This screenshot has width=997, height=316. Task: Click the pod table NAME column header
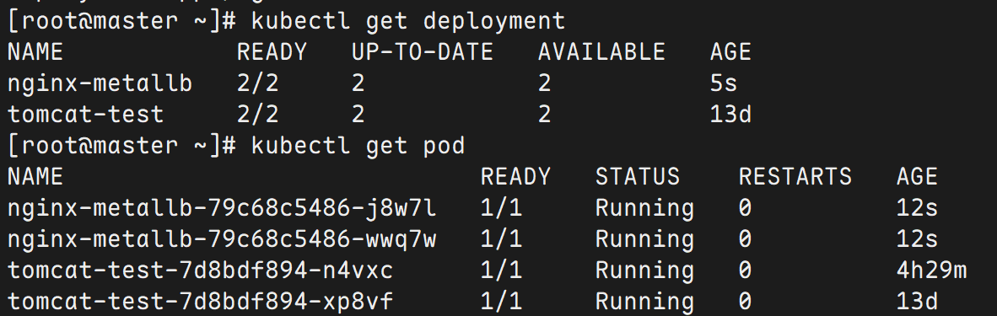pyautogui.click(x=35, y=177)
